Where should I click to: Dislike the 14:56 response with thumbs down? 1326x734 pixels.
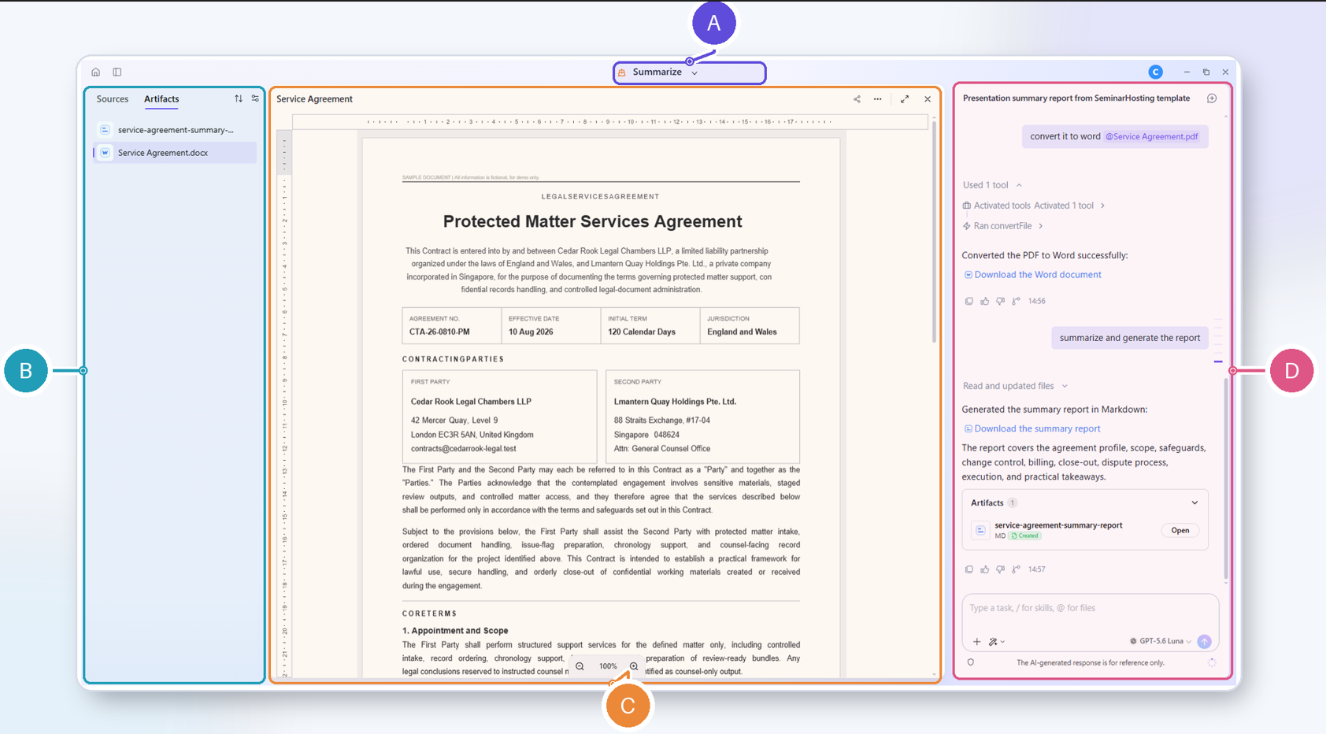[x=1000, y=301]
